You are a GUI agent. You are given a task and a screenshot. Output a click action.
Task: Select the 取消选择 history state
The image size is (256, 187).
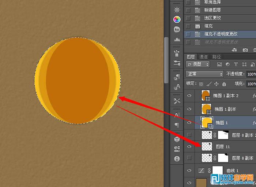click(220, 2)
